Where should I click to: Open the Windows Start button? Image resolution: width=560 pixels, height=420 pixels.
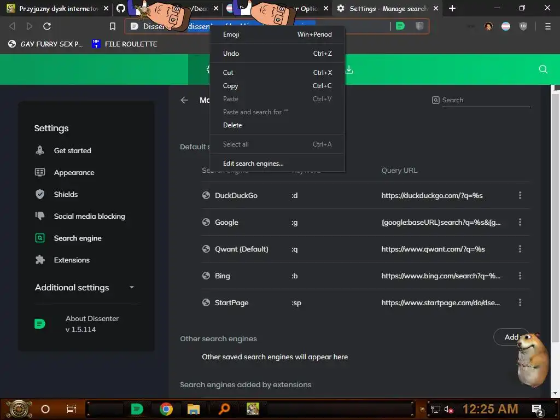[x=19, y=409]
